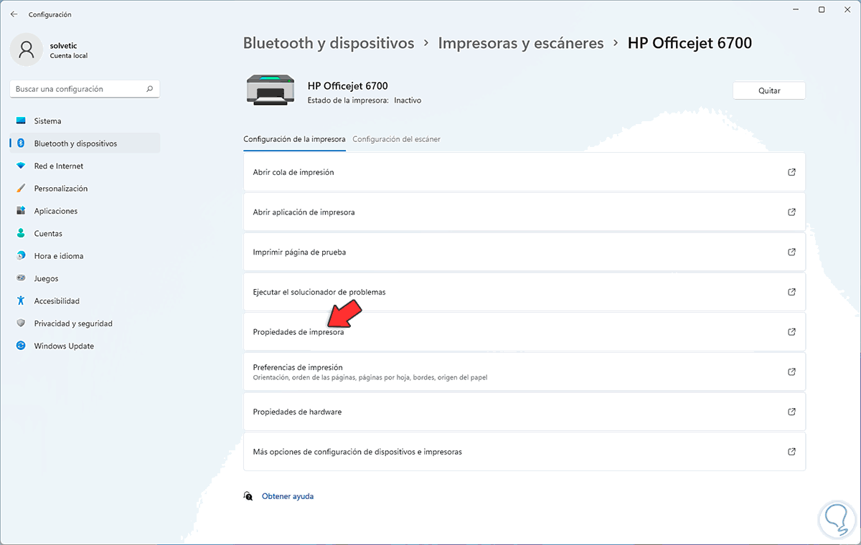The image size is (861, 545).
Task: Click external link icon for Preferencias de impresión
Action: pos(791,371)
